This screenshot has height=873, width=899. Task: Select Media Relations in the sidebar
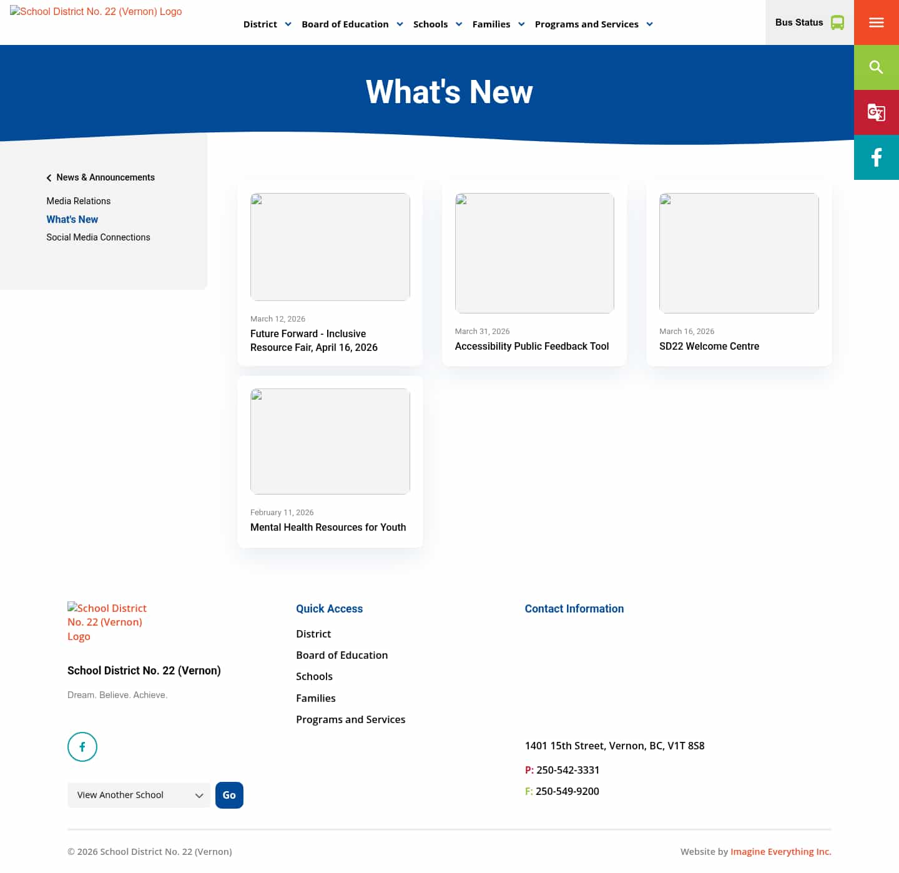point(78,201)
